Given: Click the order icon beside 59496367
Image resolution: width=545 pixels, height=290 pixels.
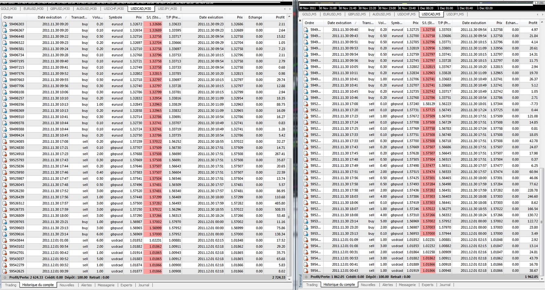Looking at the screenshot, I should [5, 30].
